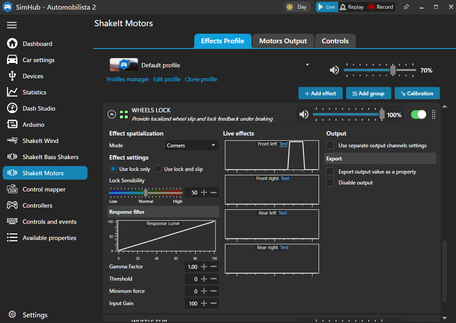Test the Front left motor
This screenshot has width=456, height=323.
point(283,144)
